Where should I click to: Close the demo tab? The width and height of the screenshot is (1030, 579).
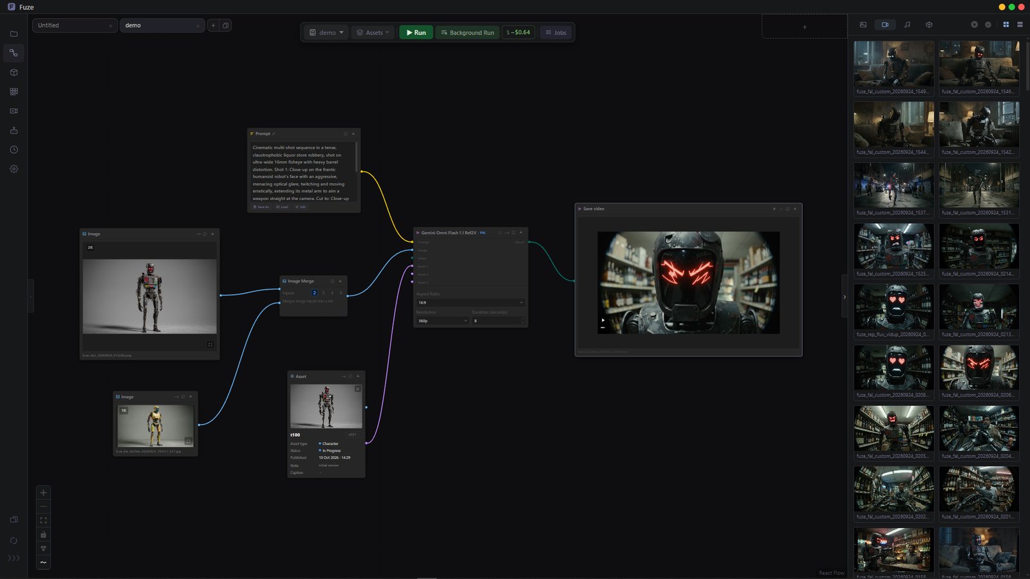[x=198, y=26]
